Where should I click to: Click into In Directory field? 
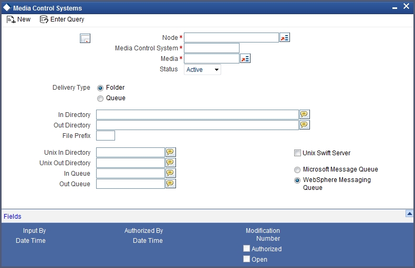point(198,115)
